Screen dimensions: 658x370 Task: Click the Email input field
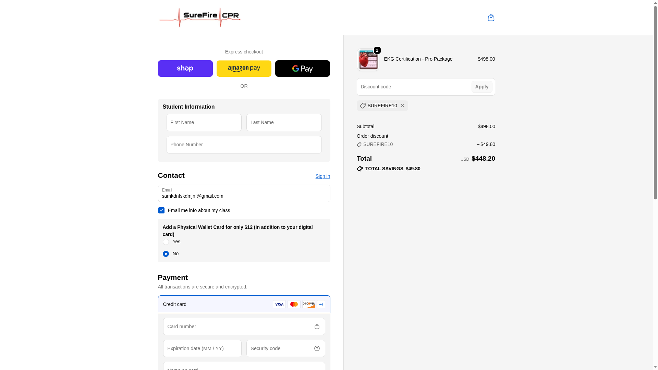(244, 193)
